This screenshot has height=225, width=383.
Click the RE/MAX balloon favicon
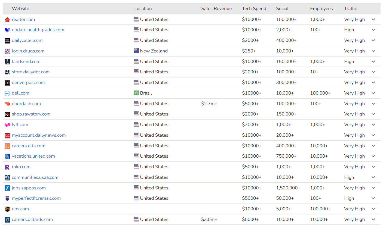(7, 198)
